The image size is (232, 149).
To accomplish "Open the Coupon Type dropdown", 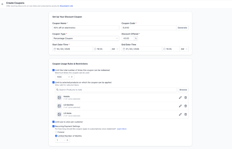I will [x=85, y=38].
